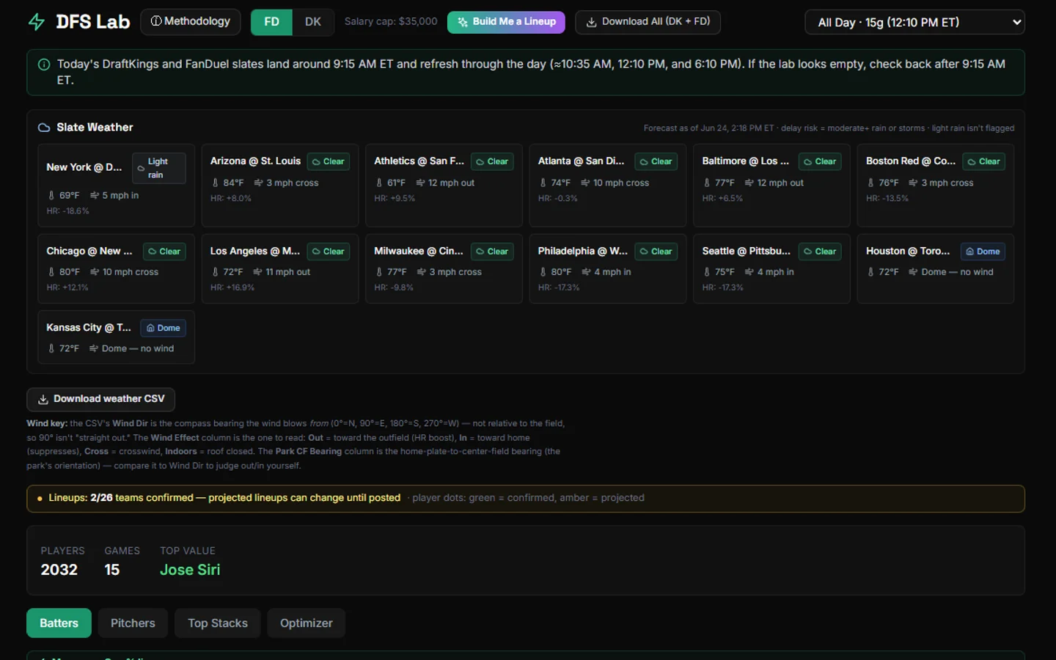Click thermometer icon next to 84°F in Arizona card
The height and width of the screenshot is (660, 1056).
pos(215,183)
